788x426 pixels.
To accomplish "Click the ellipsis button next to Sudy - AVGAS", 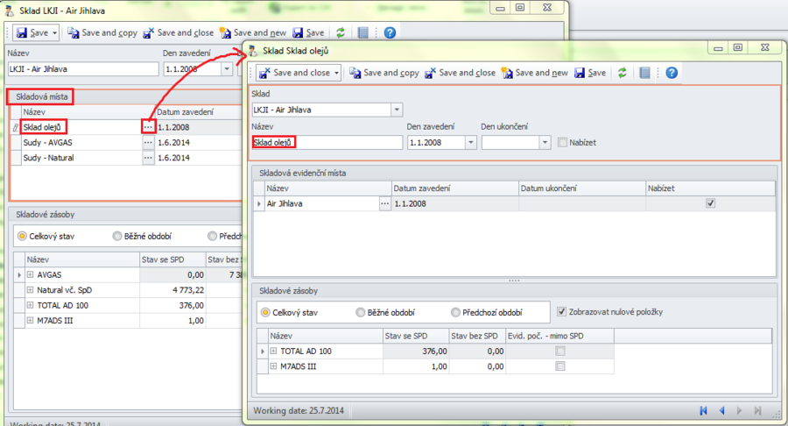I will tap(148, 142).
